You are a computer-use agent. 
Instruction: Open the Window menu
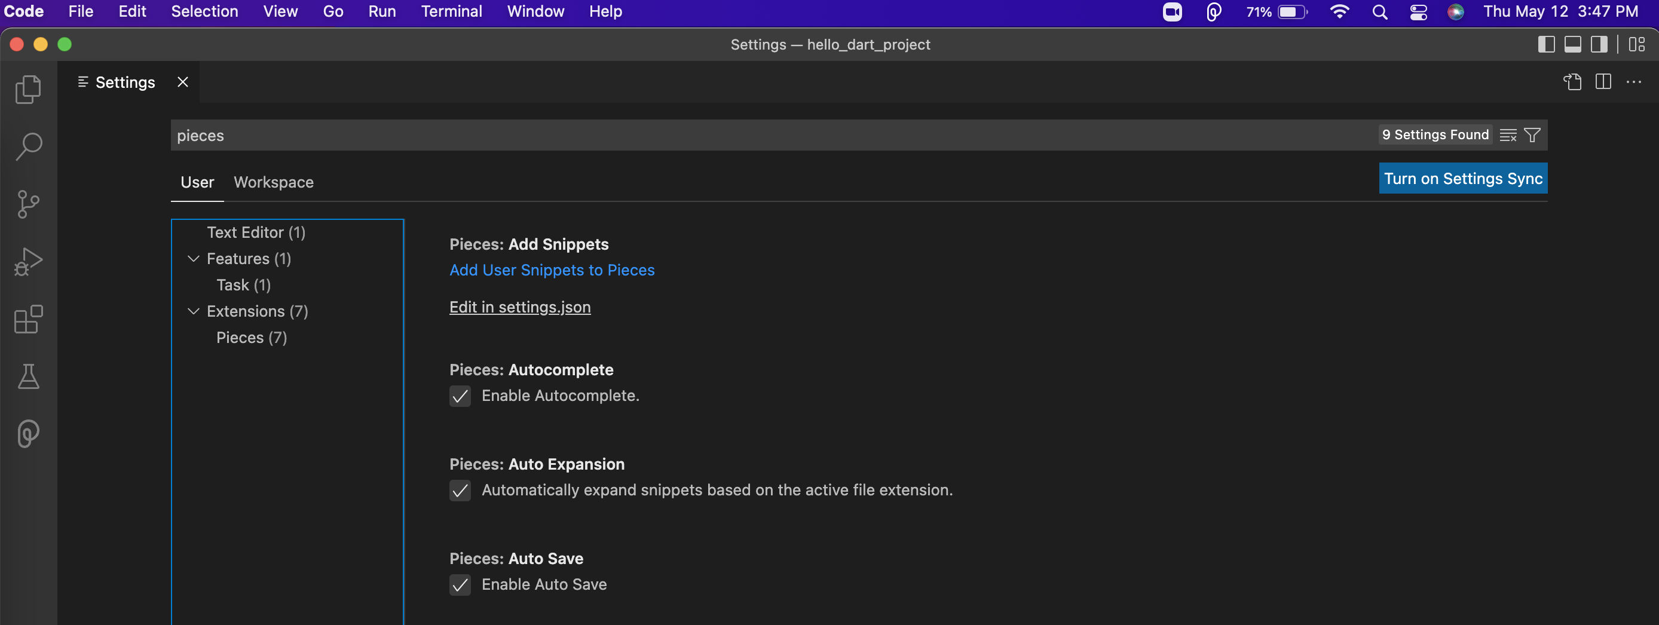535,11
